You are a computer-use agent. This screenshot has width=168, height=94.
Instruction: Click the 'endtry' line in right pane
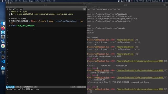(x=90, y=33)
